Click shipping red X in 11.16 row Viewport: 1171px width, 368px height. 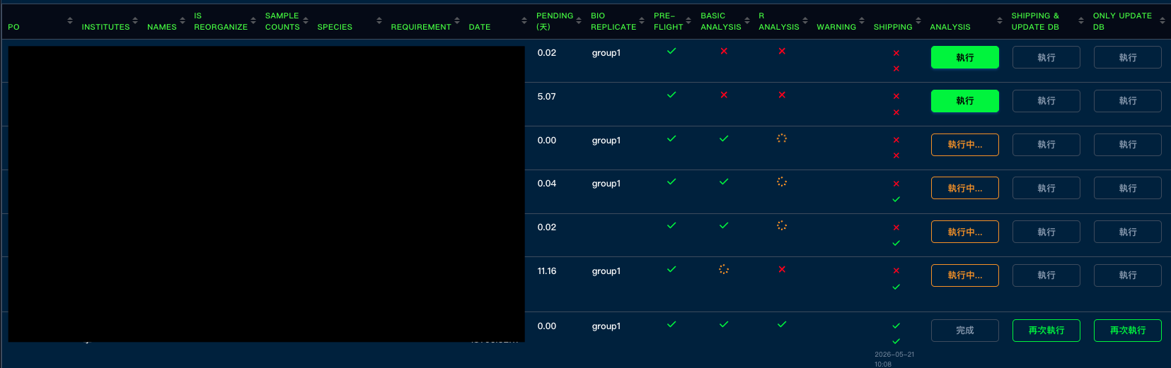pos(896,271)
